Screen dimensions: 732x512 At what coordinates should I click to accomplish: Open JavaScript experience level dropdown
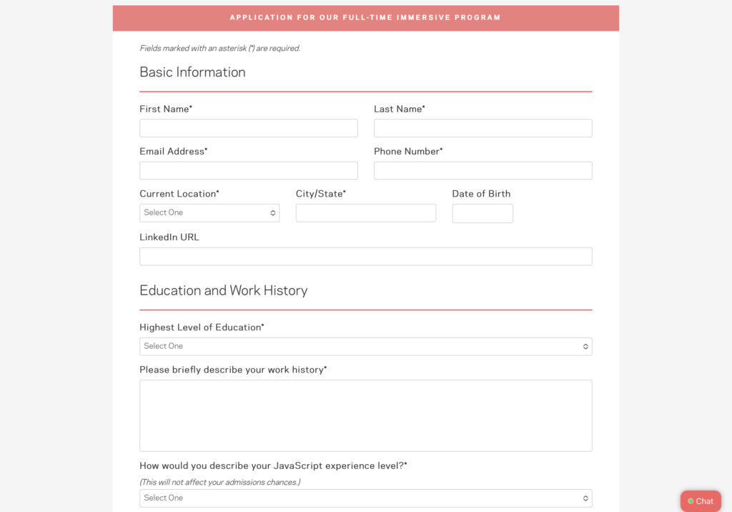(x=365, y=498)
